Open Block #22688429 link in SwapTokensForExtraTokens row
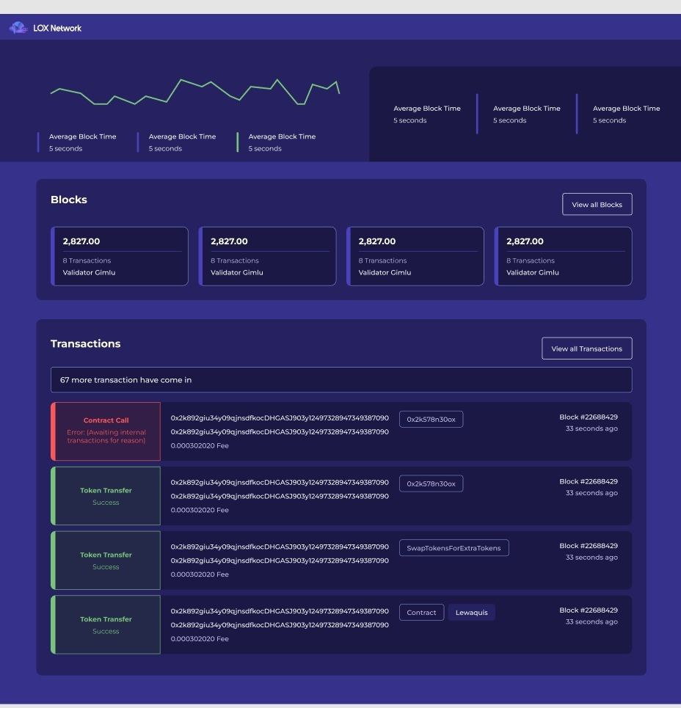 point(588,546)
